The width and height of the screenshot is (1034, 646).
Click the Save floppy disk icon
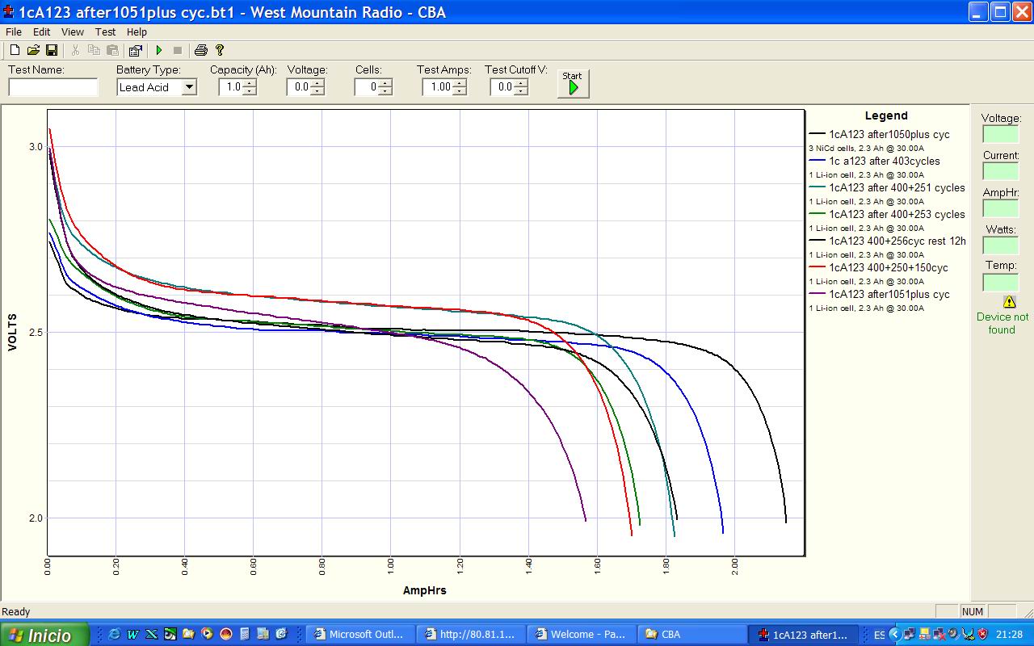click(x=51, y=50)
